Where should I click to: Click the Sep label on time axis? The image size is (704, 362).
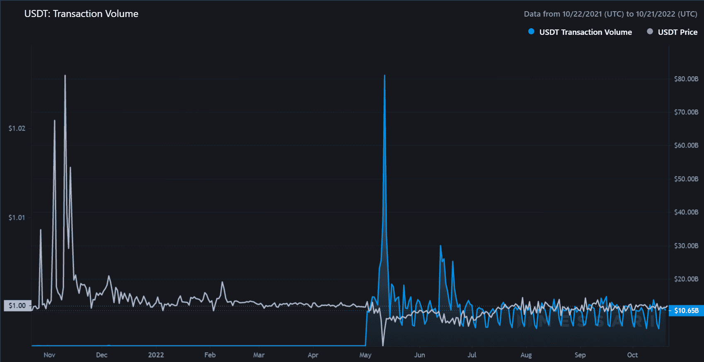point(580,355)
